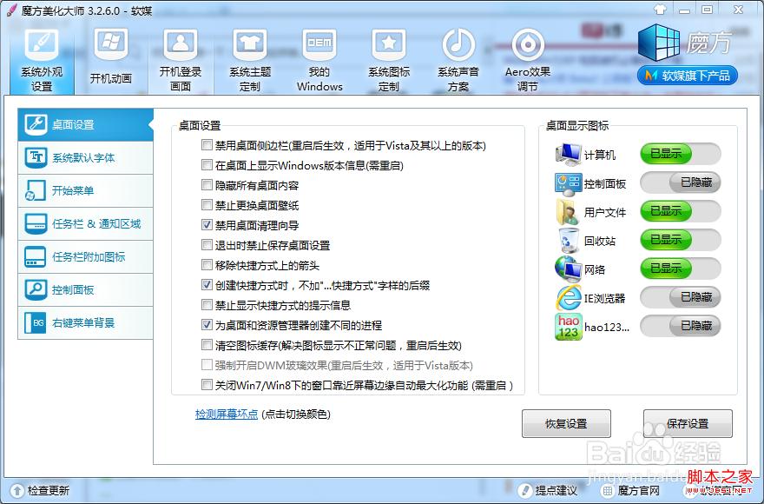
Task: Toggle 用户文件 desktop icon switch
Action: click(680, 211)
